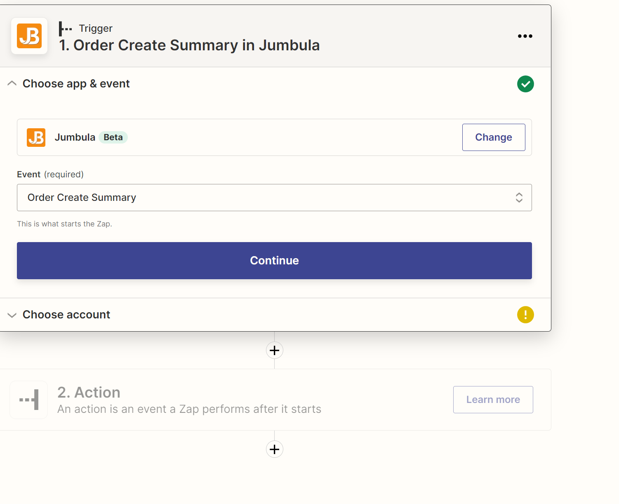The width and height of the screenshot is (619, 504).
Task: Click the Learn more button
Action: [x=493, y=400]
